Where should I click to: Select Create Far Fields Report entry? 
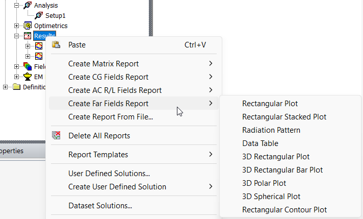click(x=134, y=103)
